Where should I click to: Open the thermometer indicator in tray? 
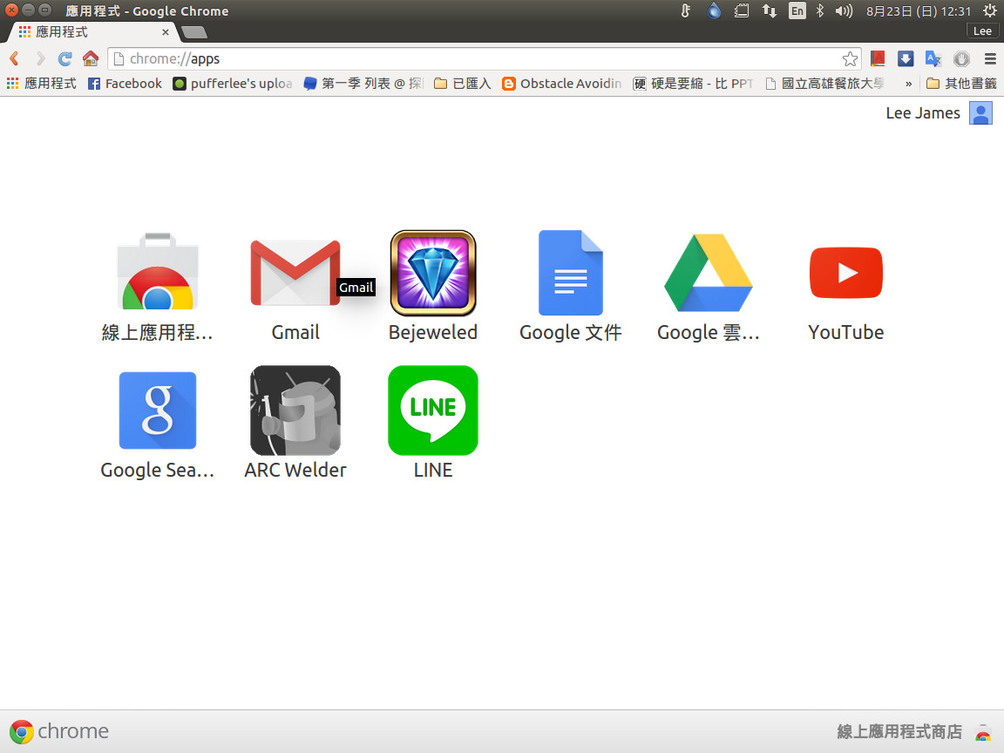pyautogui.click(x=685, y=10)
